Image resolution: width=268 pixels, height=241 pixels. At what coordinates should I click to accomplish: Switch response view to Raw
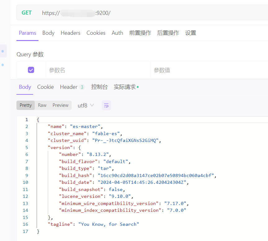pos(42,105)
